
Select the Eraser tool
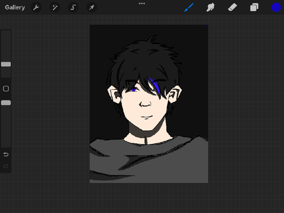pyautogui.click(x=233, y=8)
